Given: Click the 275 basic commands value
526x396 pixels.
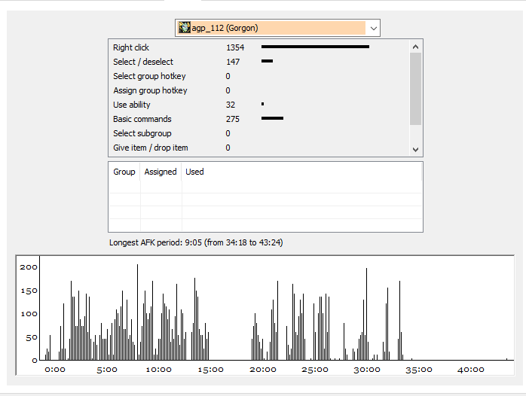Looking at the screenshot, I should (x=232, y=119).
